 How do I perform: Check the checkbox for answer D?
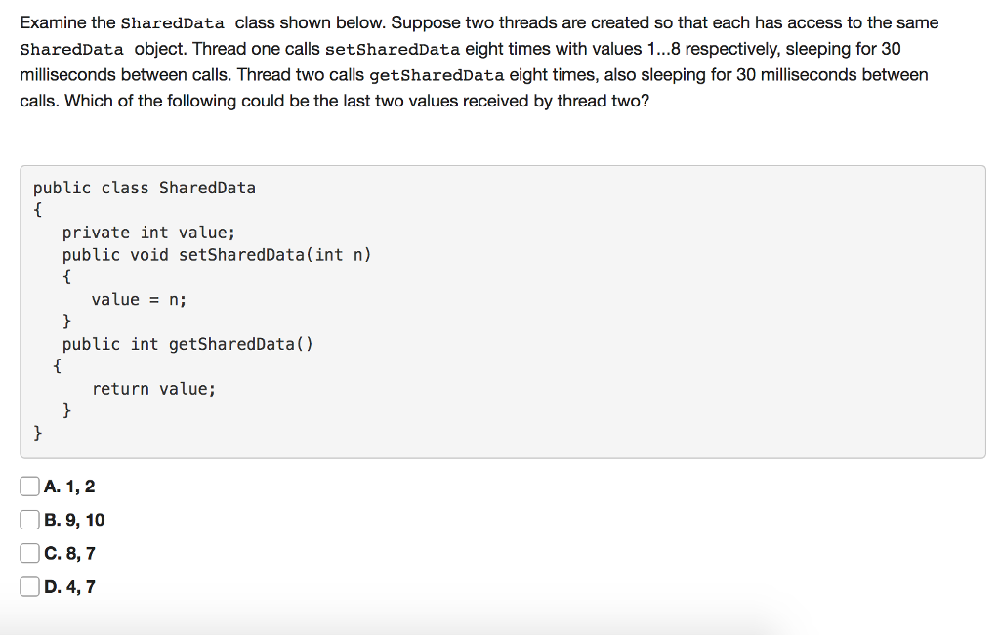[x=29, y=585]
